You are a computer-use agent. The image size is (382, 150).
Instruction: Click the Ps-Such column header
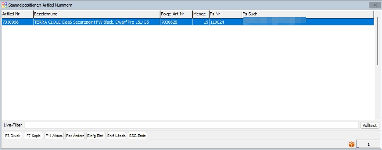click(308, 14)
